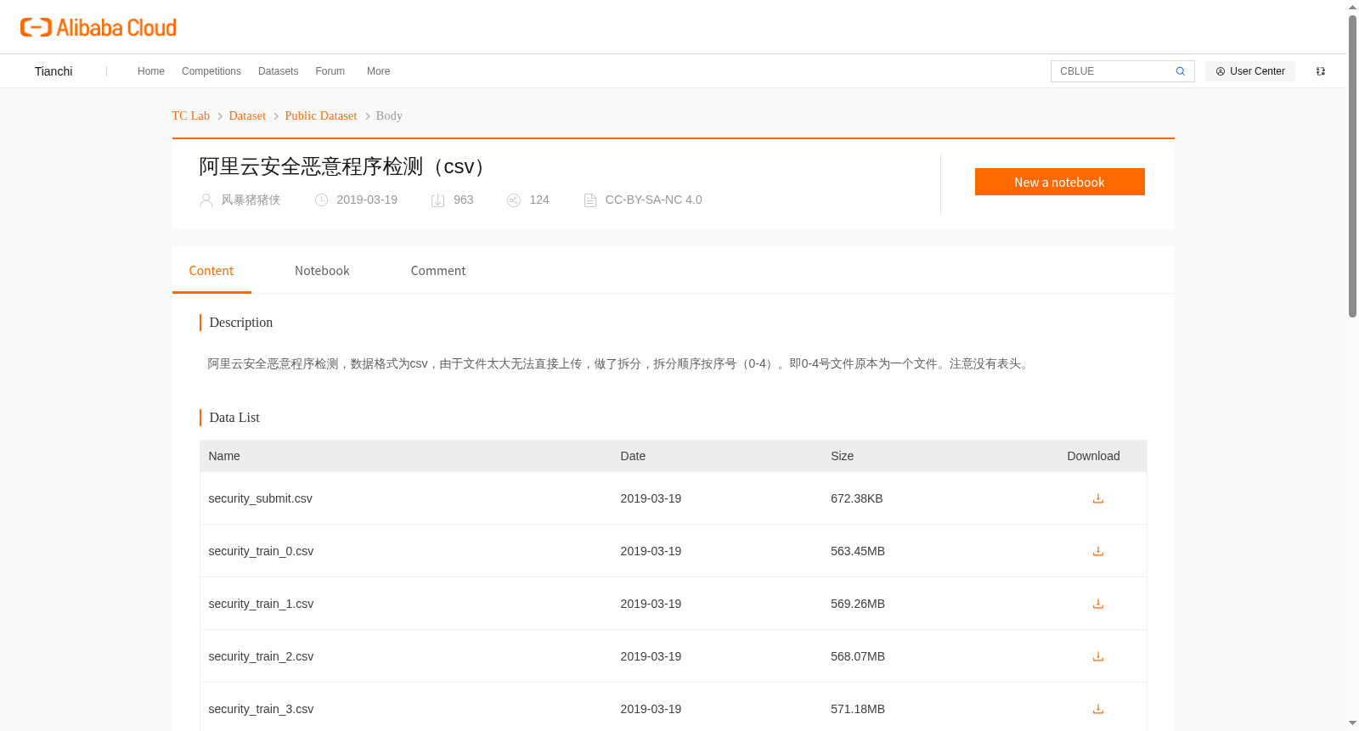Viewport: 1359px width, 731px height.
Task: Click the Date column header
Action: pos(633,456)
